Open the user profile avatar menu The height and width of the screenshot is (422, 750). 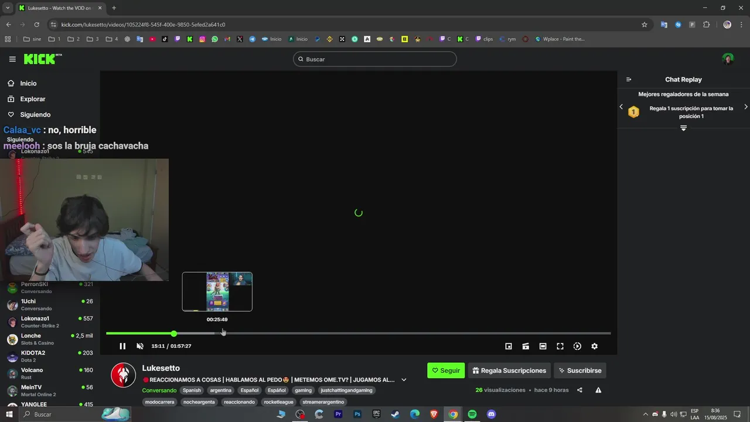pyautogui.click(x=728, y=59)
